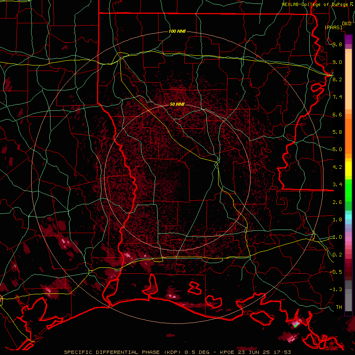Select the 1.0 scale value
Viewport: 355px width, 355px height.
click(337, 237)
